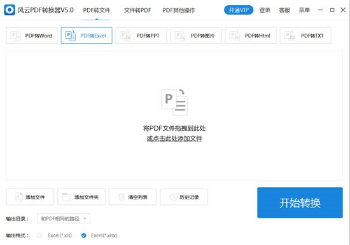Close the converter window
Screen dimensions: 350x245
pyautogui.click(x=343, y=10)
